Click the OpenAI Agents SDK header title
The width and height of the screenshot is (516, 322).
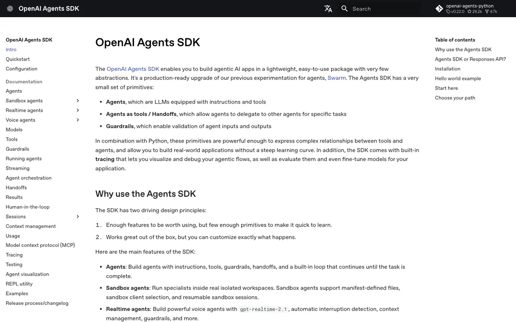49,9
